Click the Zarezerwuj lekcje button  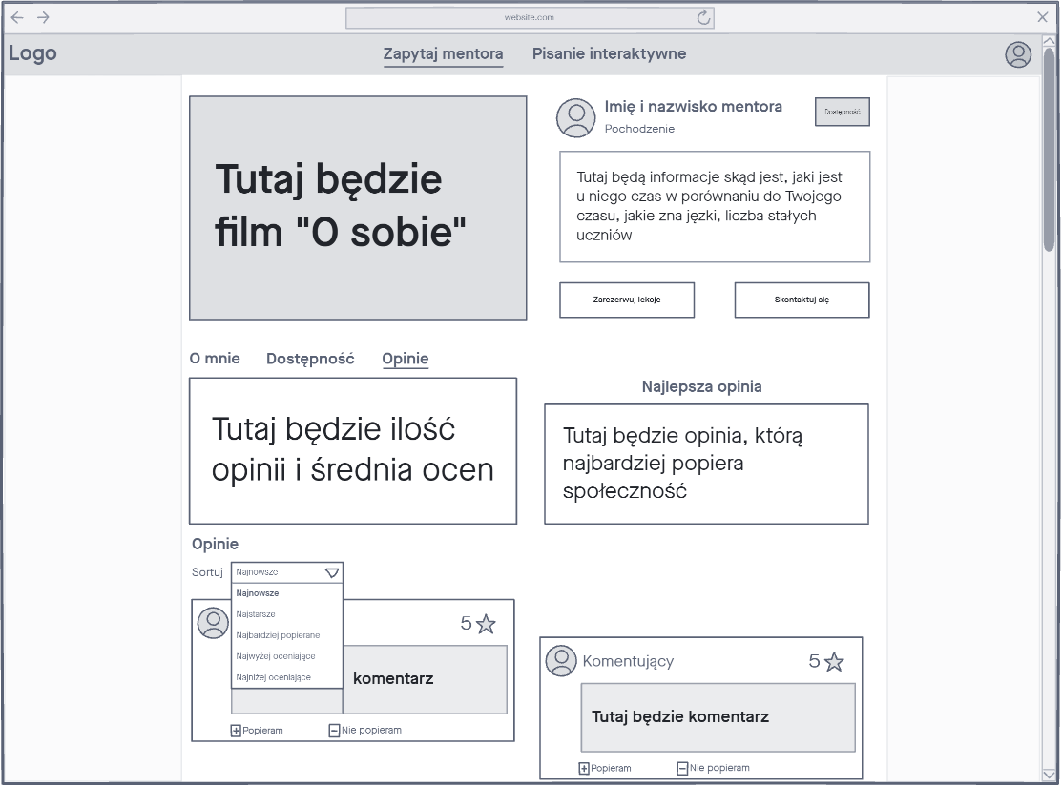pos(627,300)
